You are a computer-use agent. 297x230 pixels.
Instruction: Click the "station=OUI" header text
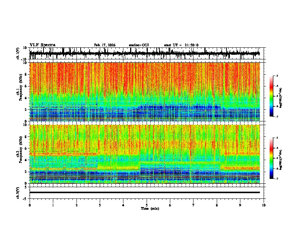click(x=139, y=45)
